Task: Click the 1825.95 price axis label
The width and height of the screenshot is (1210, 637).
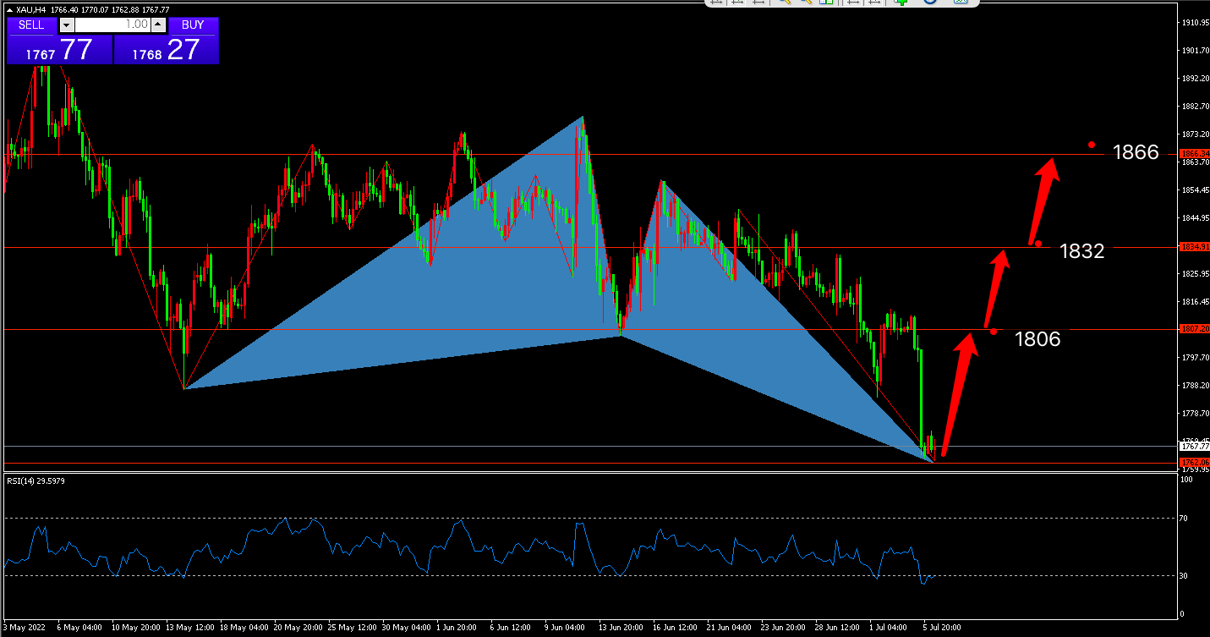Action: pyautogui.click(x=1195, y=274)
